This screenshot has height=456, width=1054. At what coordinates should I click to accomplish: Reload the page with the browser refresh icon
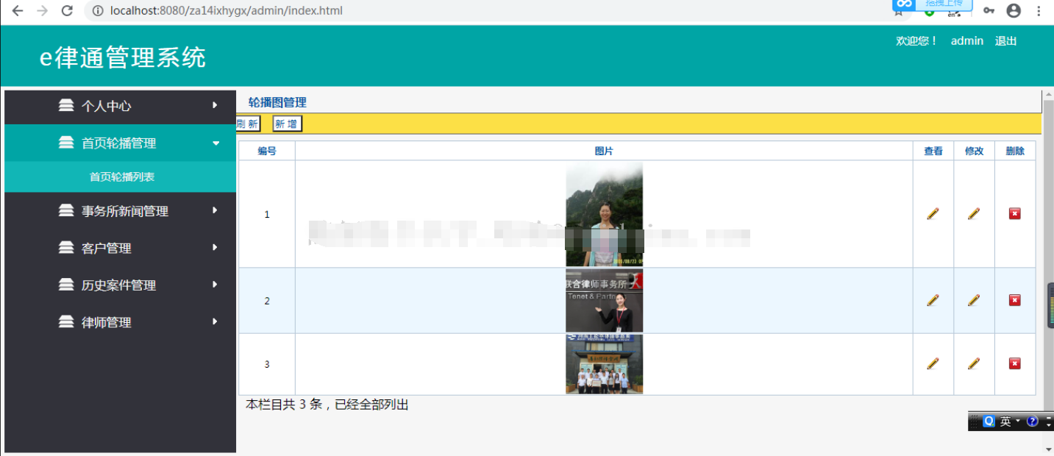click(x=67, y=11)
